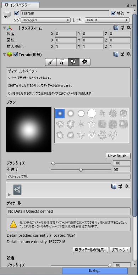This screenshot has height=275, width=138.
Task: Adjust the 不透明 opacity slider
Action: (x=81, y=170)
